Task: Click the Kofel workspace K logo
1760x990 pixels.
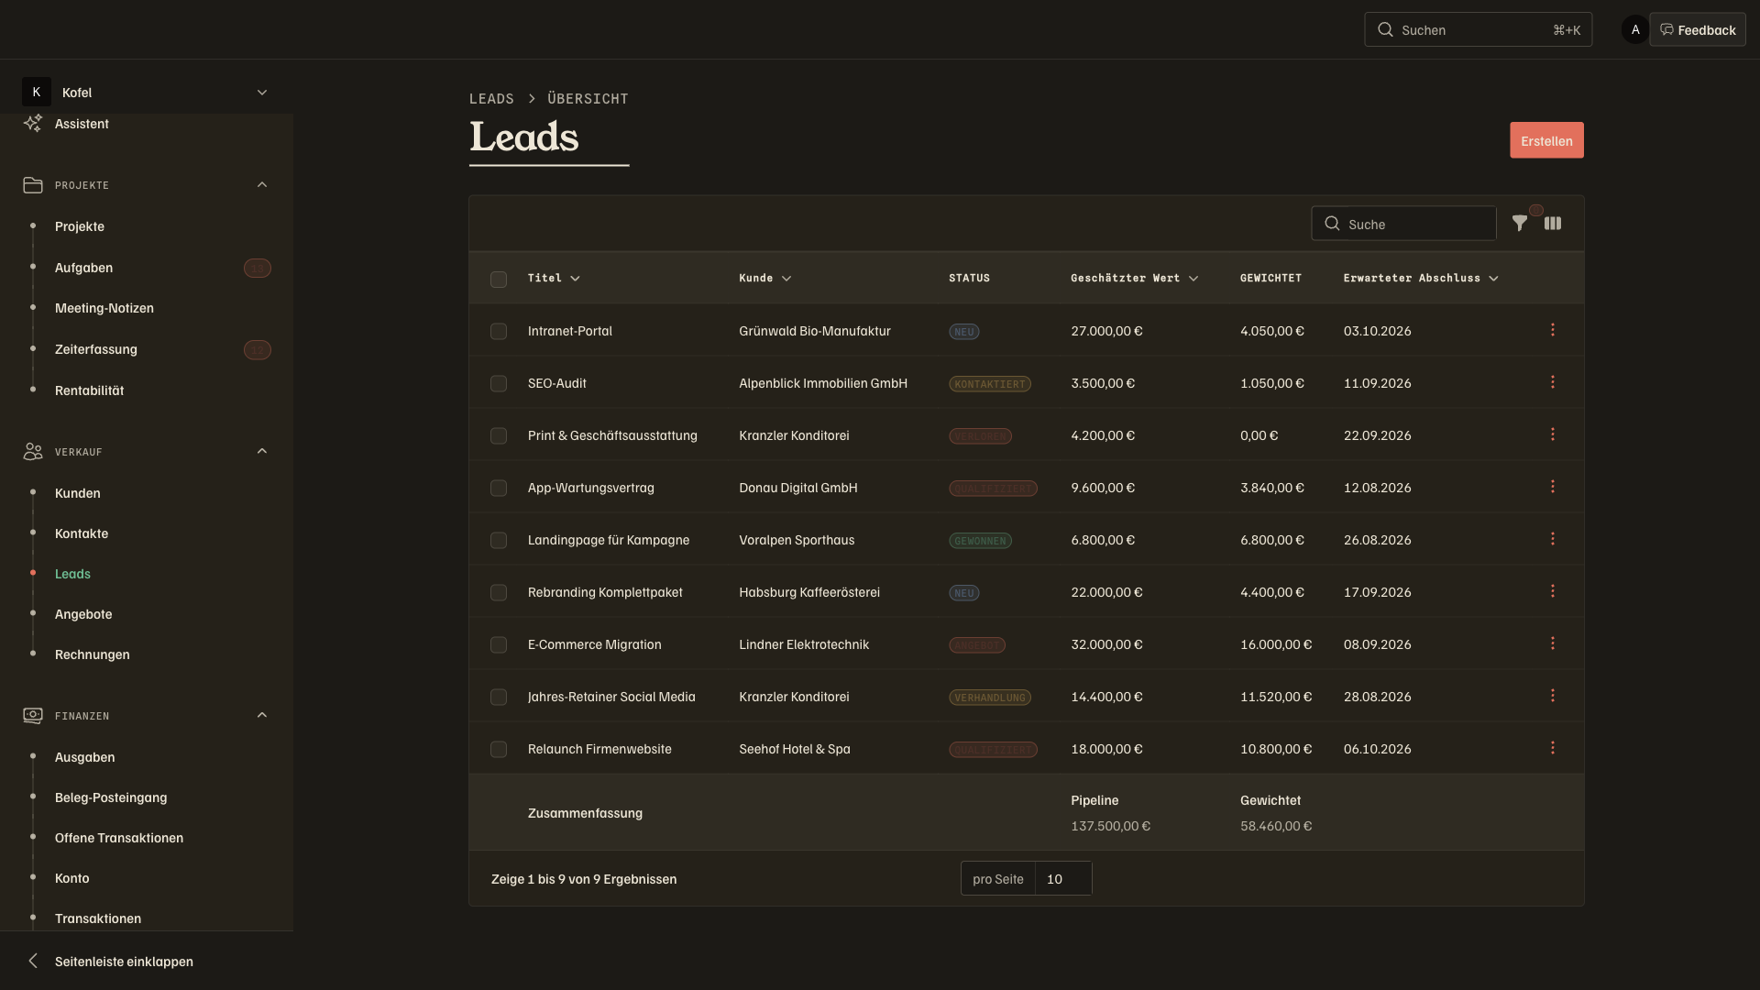Action: click(37, 92)
